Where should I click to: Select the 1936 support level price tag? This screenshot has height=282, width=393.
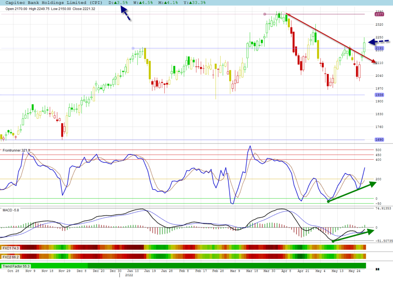pyautogui.click(x=379, y=95)
